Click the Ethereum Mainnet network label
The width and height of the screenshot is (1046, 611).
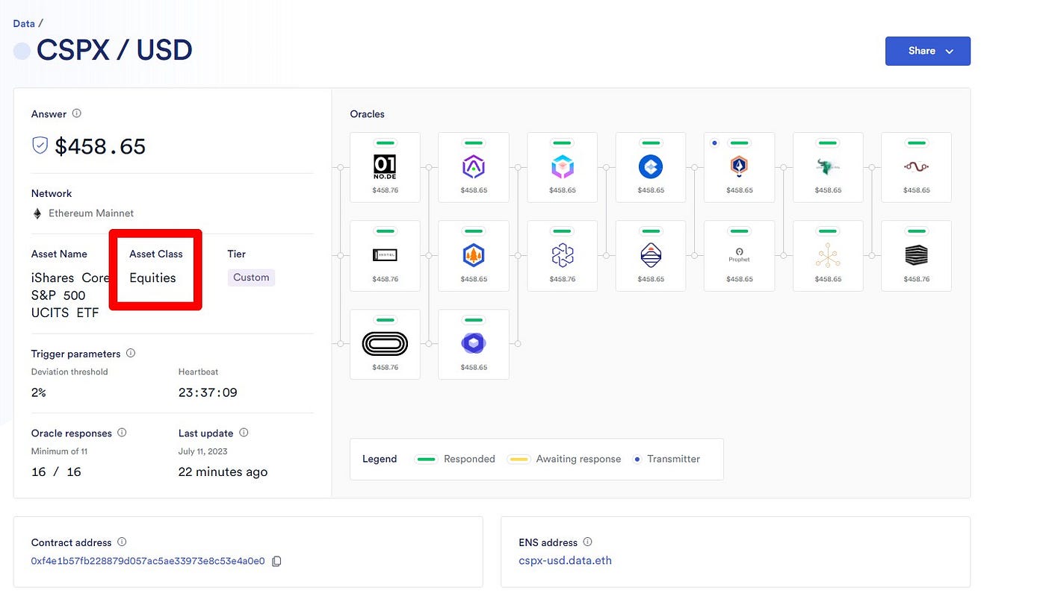click(91, 213)
